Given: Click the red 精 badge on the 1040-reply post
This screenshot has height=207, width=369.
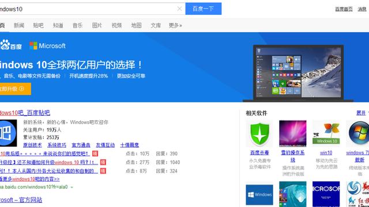Looking at the screenshot, I should [x=103, y=162].
